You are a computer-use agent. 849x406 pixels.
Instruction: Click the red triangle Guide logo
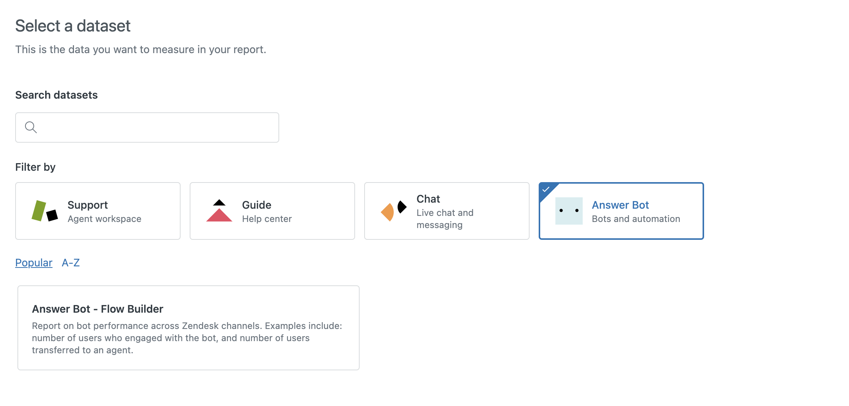(x=219, y=211)
